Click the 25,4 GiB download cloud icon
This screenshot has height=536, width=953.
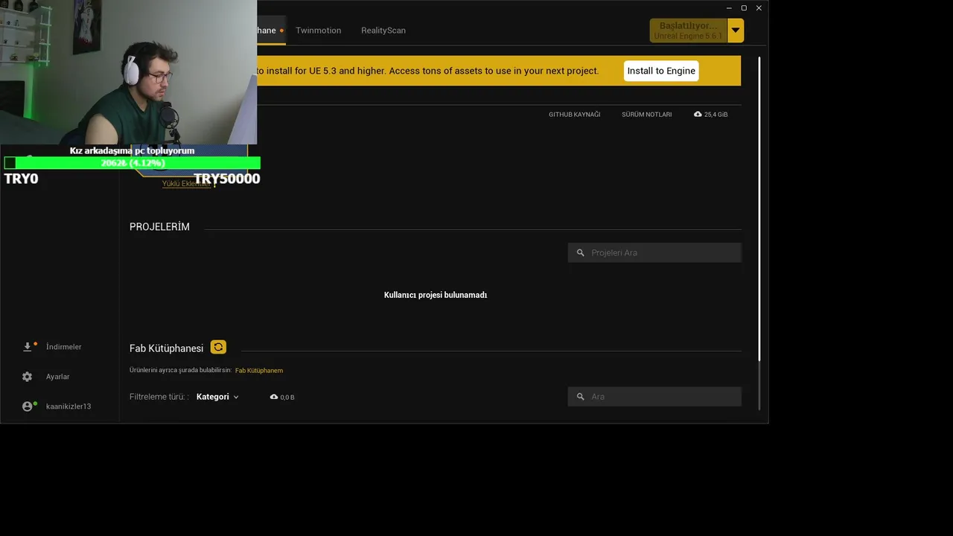[x=698, y=115]
